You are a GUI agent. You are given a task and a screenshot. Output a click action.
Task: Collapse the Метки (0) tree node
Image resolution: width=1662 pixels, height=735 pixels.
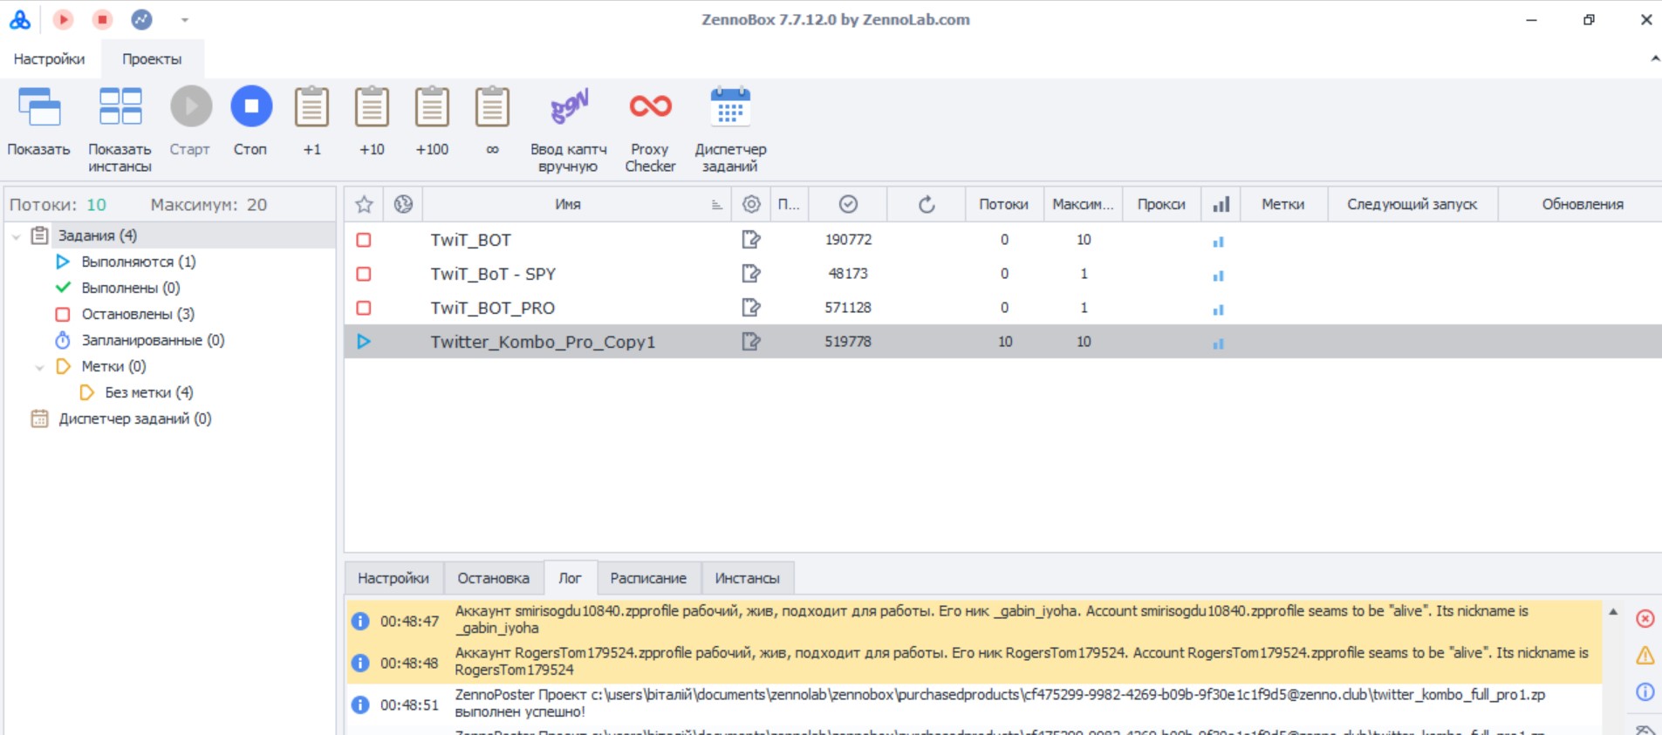(39, 367)
